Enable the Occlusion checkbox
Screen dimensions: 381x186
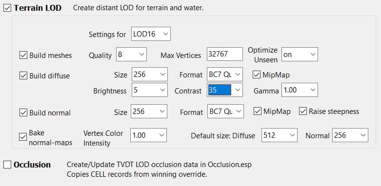tap(7, 165)
